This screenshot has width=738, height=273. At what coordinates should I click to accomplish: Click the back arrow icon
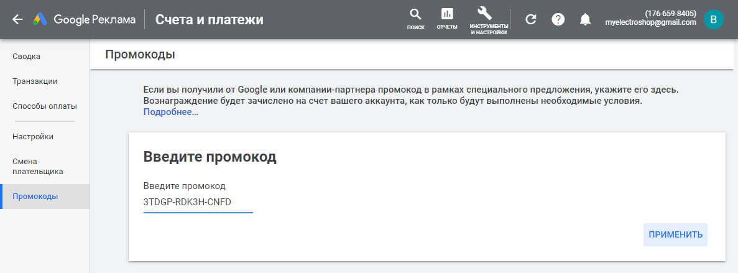17,19
